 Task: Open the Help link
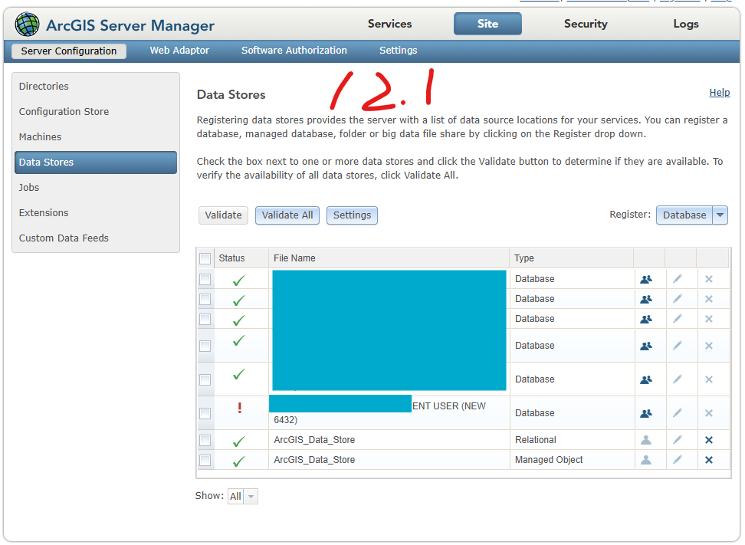tap(720, 93)
